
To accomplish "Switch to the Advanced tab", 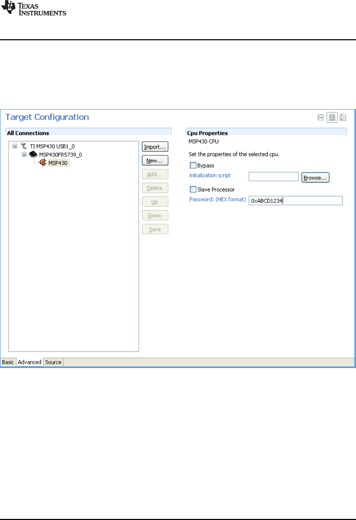I will pos(30,362).
